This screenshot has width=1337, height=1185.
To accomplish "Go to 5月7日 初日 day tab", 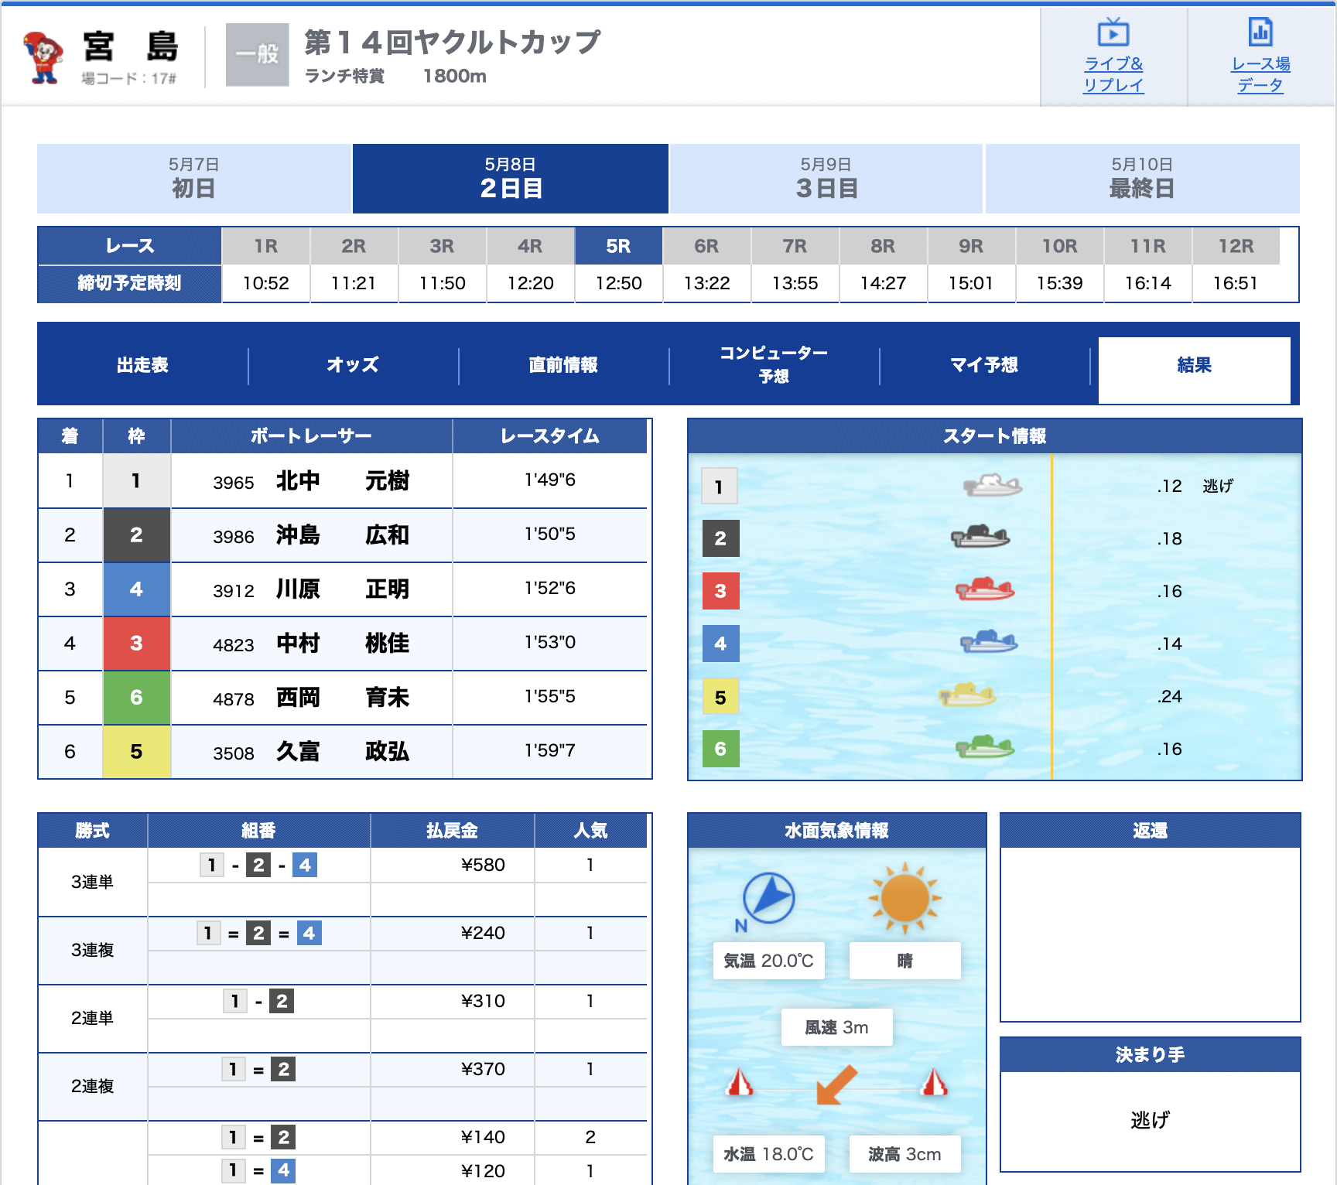I will [193, 179].
